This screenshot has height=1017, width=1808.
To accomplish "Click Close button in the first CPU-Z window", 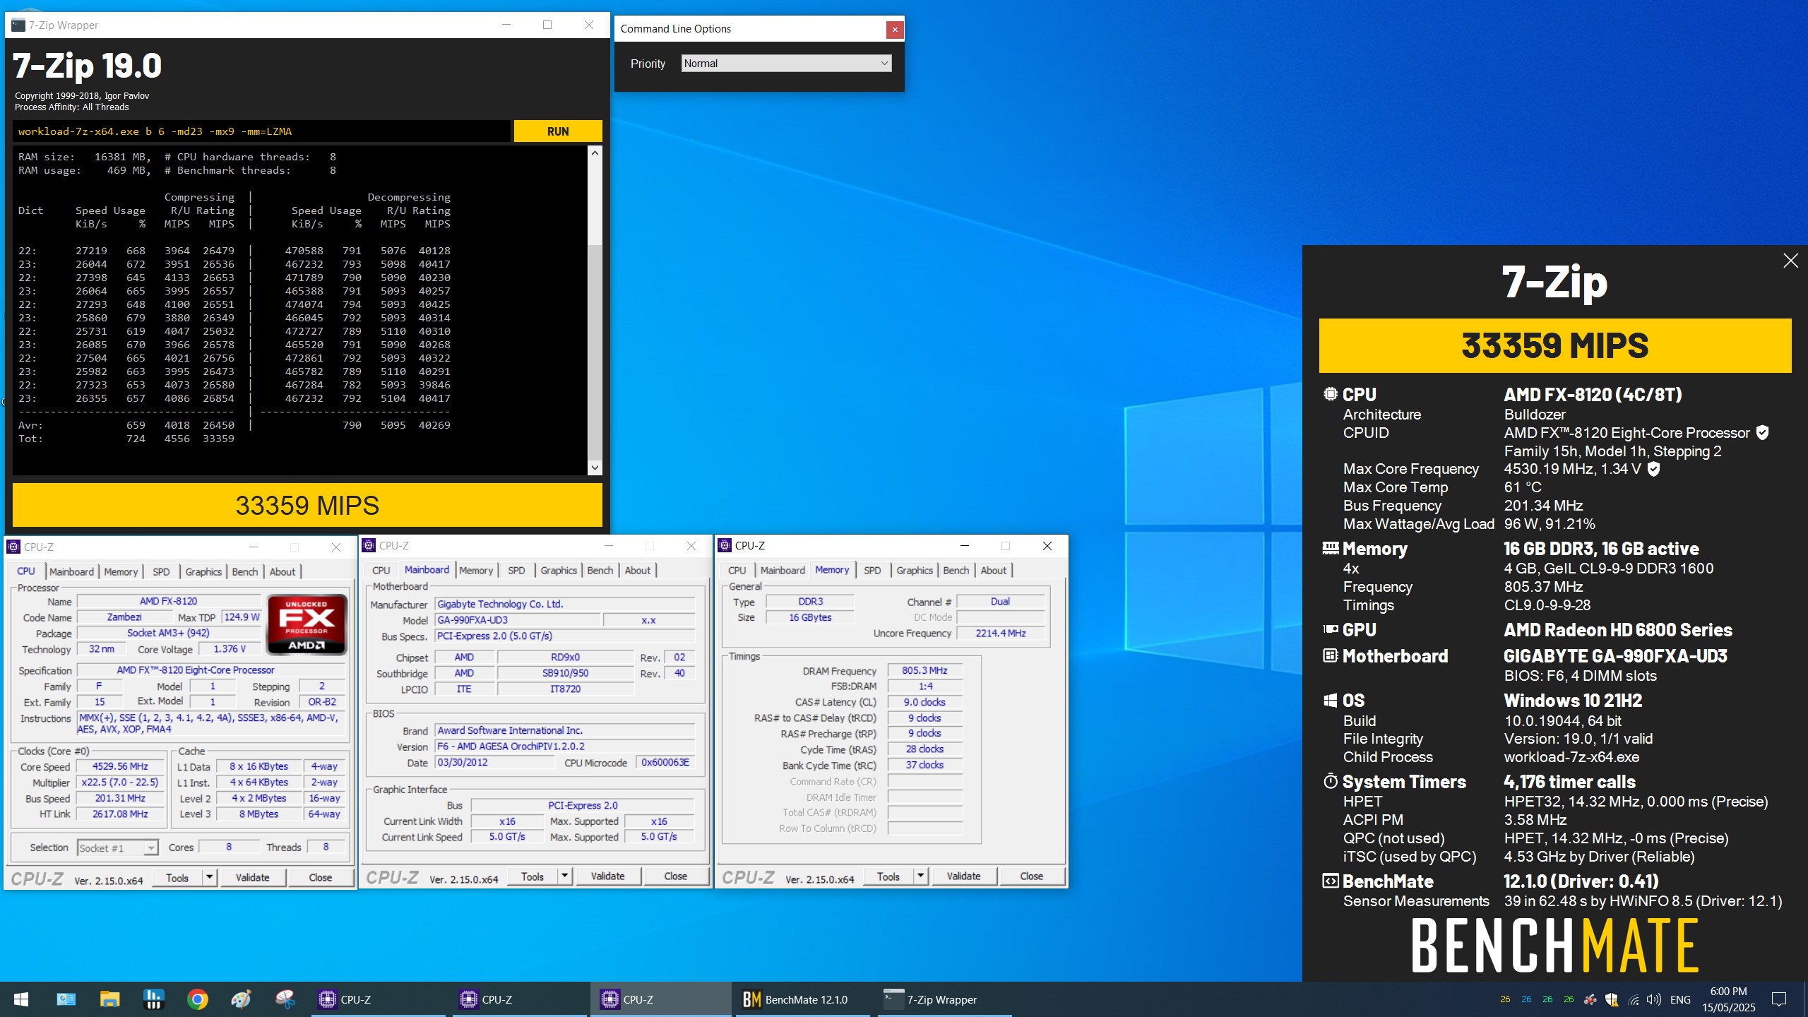I will point(320,877).
